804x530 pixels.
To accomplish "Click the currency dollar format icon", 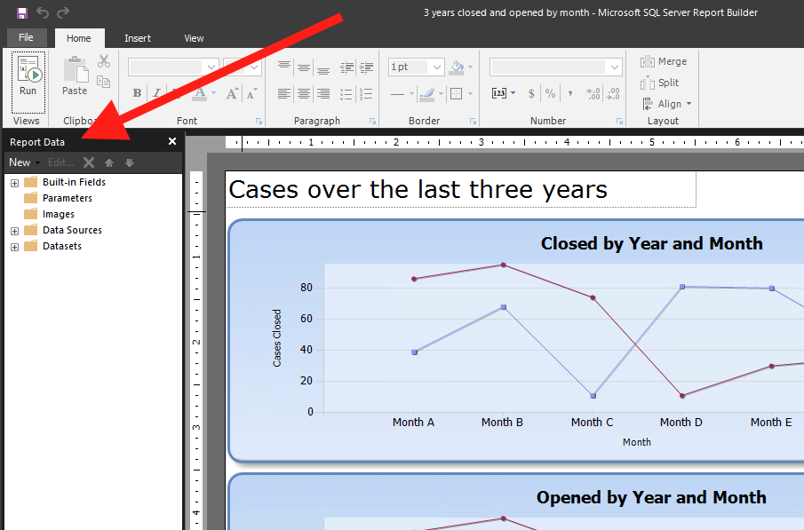I will tap(531, 93).
